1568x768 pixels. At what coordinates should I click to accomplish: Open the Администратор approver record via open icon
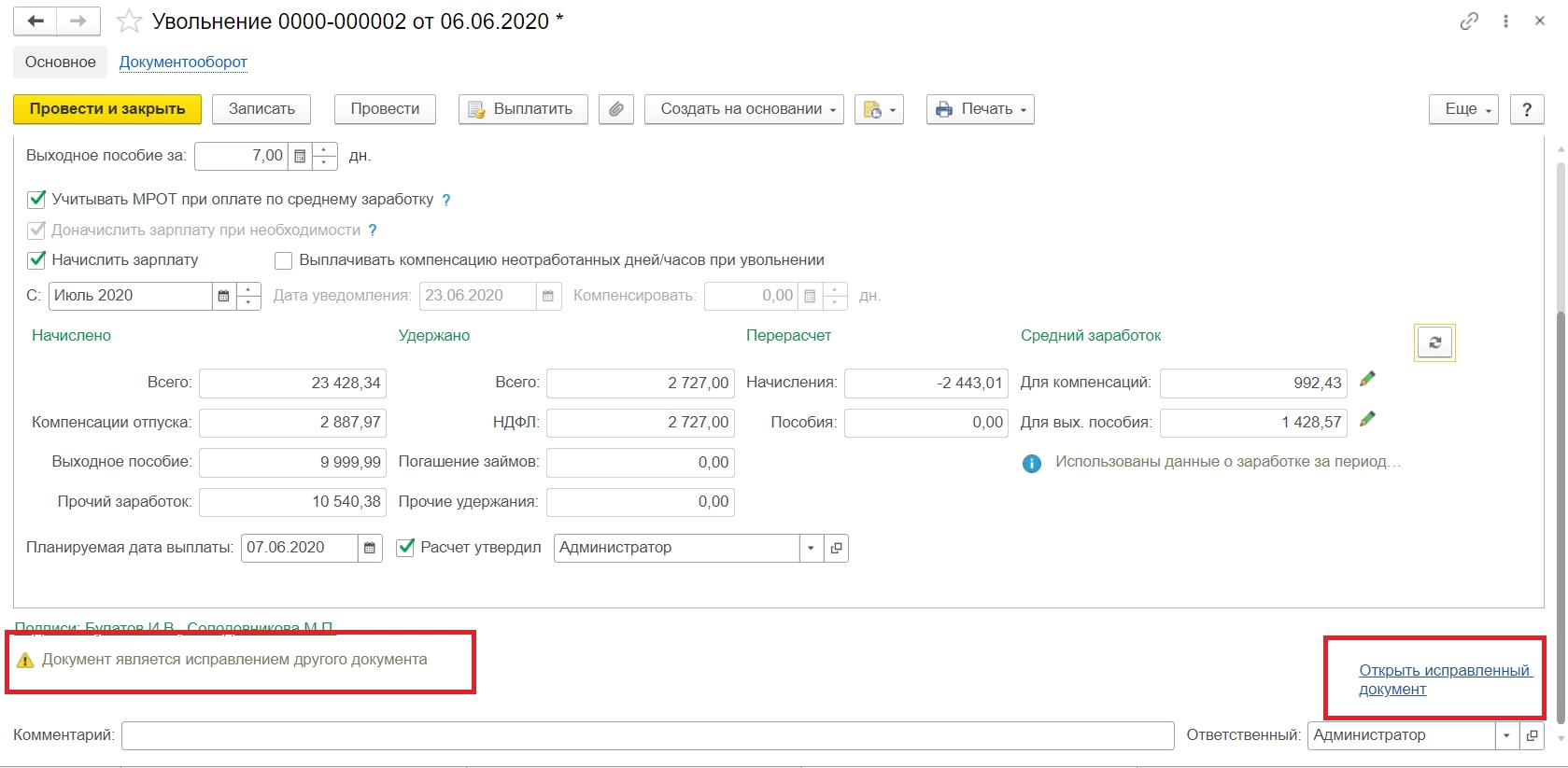click(837, 548)
